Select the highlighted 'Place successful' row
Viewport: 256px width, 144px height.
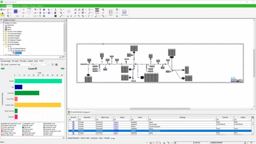pyautogui.click(x=160, y=131)
